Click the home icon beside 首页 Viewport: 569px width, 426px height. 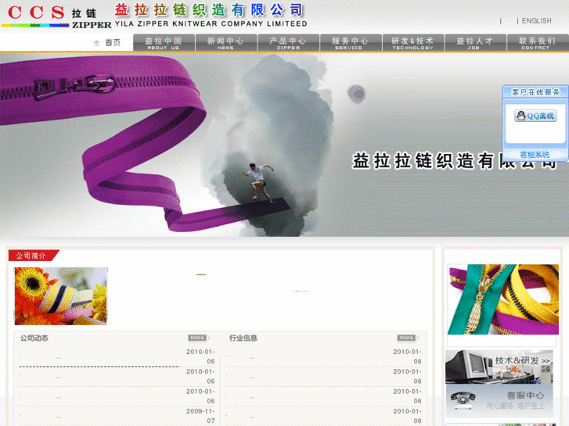pos(96,43)
